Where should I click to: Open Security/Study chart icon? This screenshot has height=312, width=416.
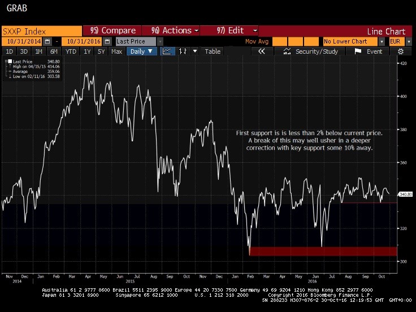tap(288, 51)
